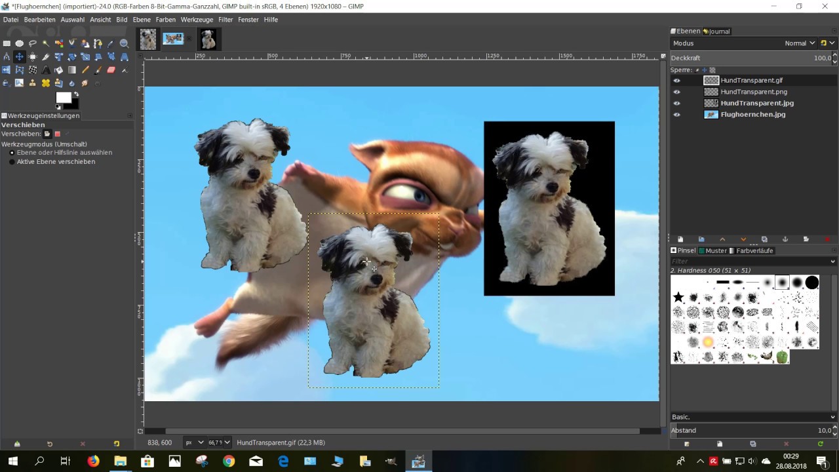Open the Datei menu
Image resolution: width=839 pixels, height=472 pixels.
(x=10, y=20)
